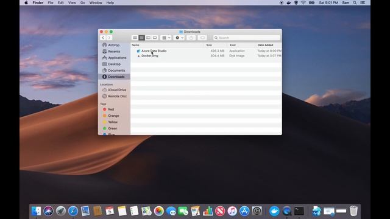This screenshot has width=390, height=219.
Task: Open Documents from the sidebar
Action: [x=114, y=71]
